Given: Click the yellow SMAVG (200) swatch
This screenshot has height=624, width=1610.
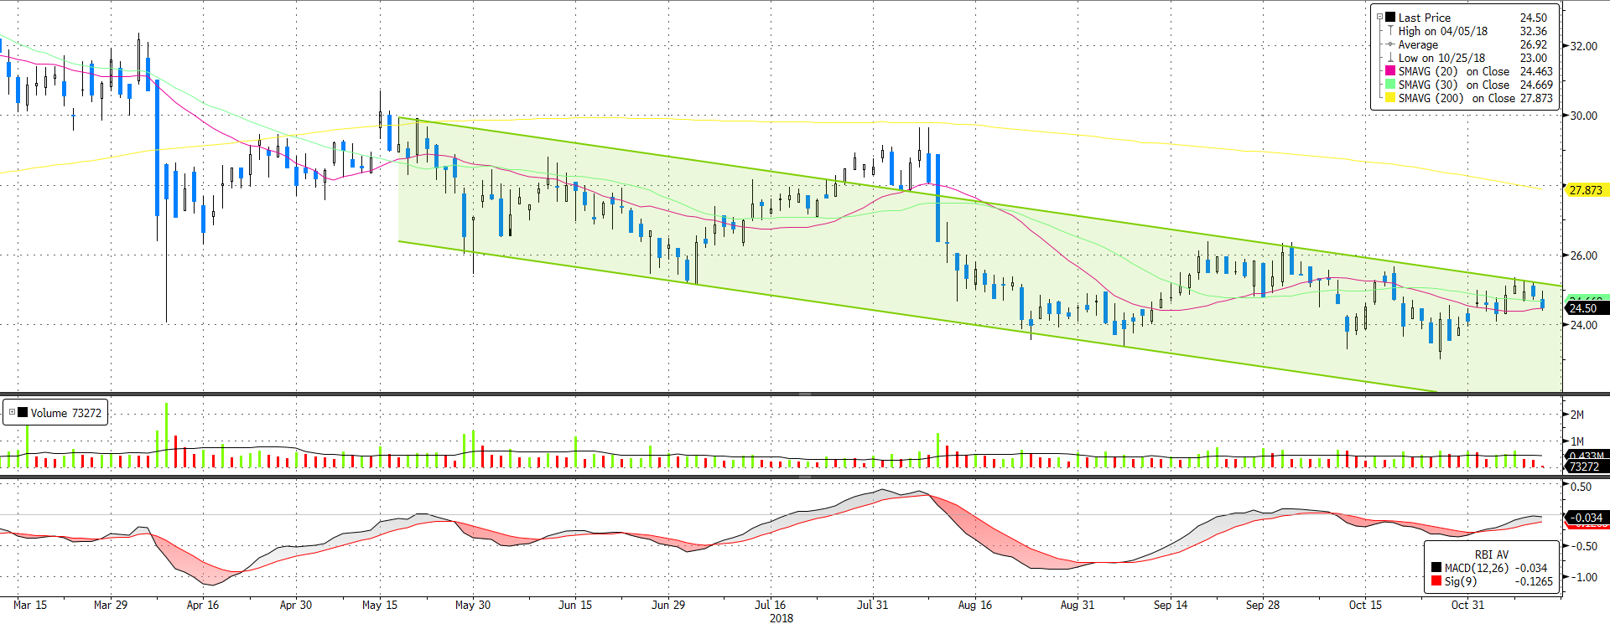Looking at the screenshot, I should (x=1390, y=98).
